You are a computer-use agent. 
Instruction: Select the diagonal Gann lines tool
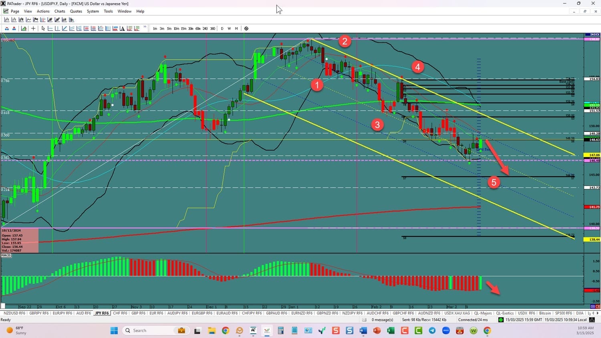point(101,28)
